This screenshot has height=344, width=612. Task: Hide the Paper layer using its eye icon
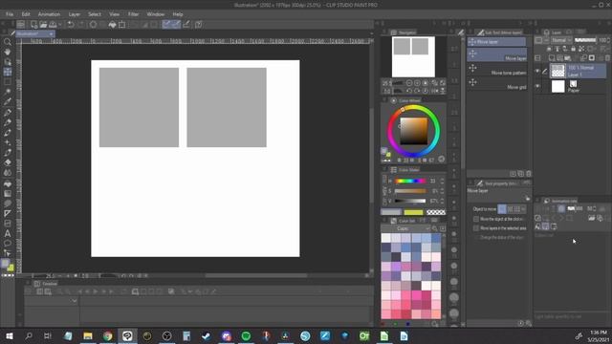(537, 86)
